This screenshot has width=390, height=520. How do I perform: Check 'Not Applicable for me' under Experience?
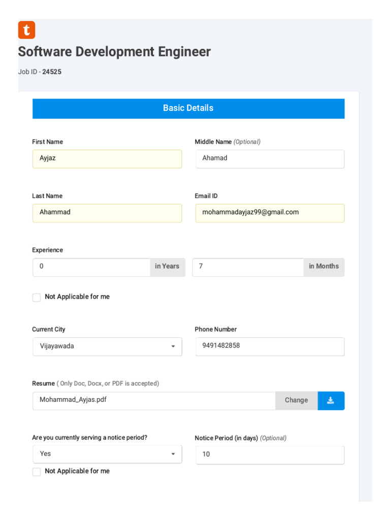[x=37, y=298]
